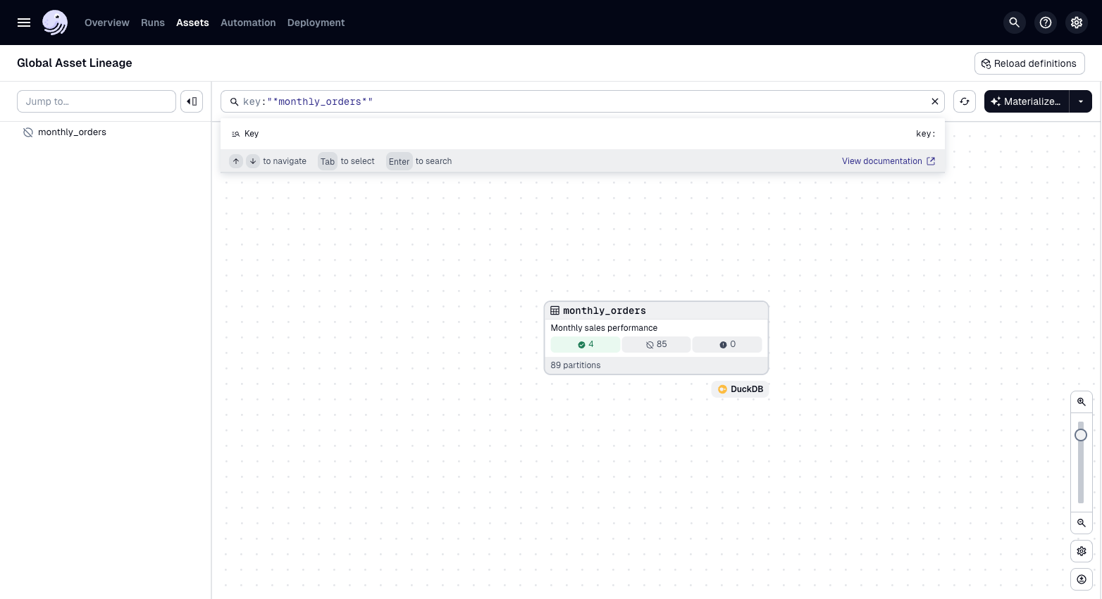Zoom out on the lineage graph

click(1081, 523)
